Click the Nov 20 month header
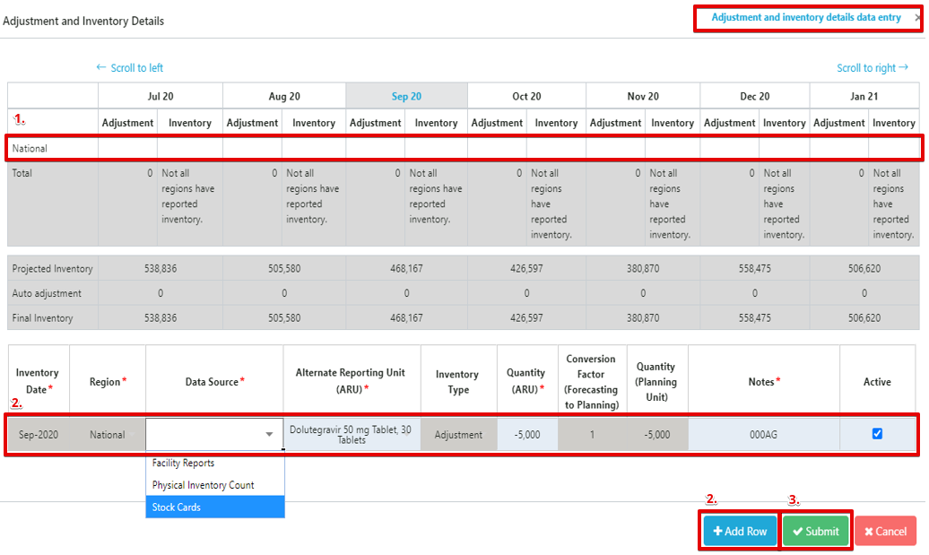Screen dimensions: 929x555 pyautogui.click(x=643, y=96)
